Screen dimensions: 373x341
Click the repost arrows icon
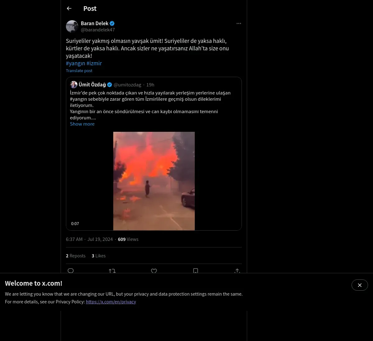click(112, 271)
